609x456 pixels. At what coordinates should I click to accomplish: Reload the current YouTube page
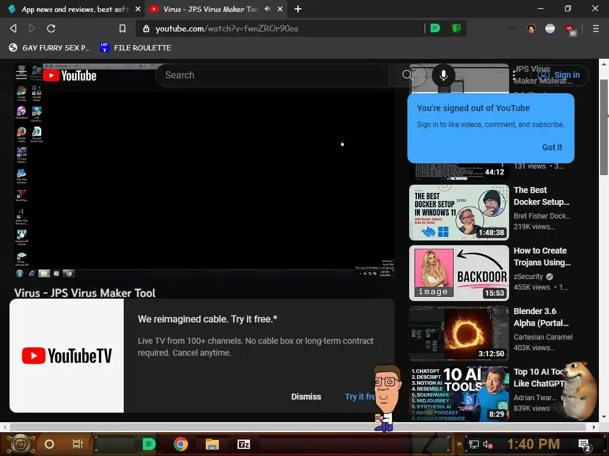pos(51,28)
